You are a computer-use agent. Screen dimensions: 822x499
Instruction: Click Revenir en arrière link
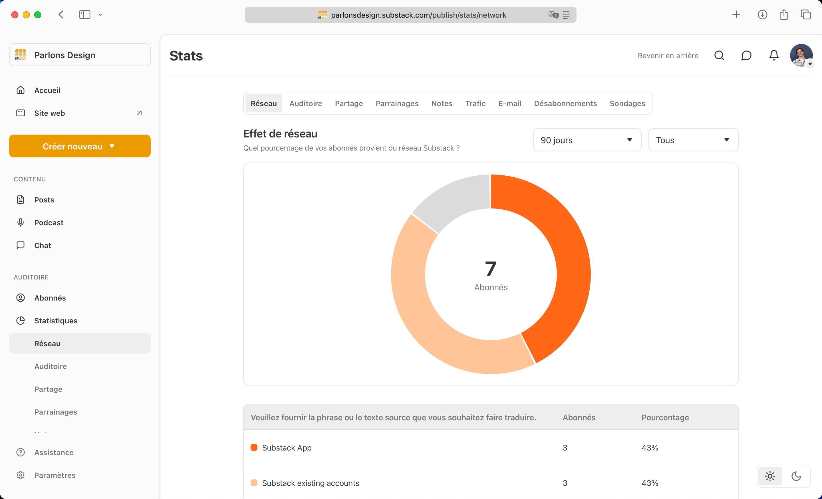(x=668, y=55)
